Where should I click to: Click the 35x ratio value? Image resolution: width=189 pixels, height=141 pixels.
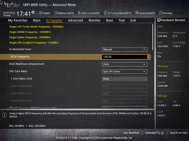pos(159,56)
